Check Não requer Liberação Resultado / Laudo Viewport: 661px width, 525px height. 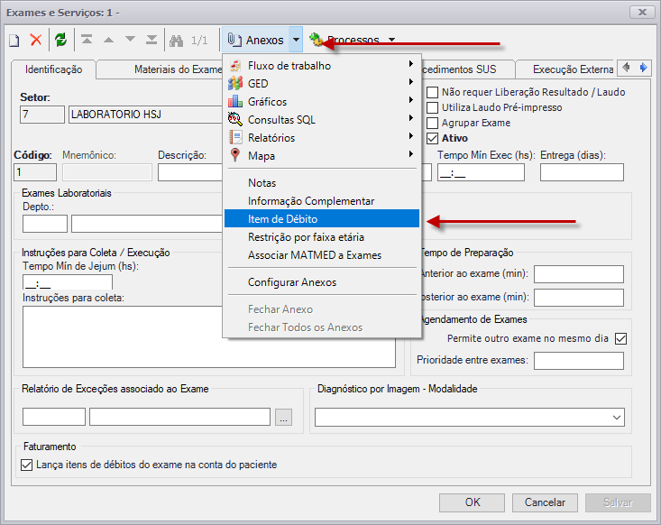(433, 92)
